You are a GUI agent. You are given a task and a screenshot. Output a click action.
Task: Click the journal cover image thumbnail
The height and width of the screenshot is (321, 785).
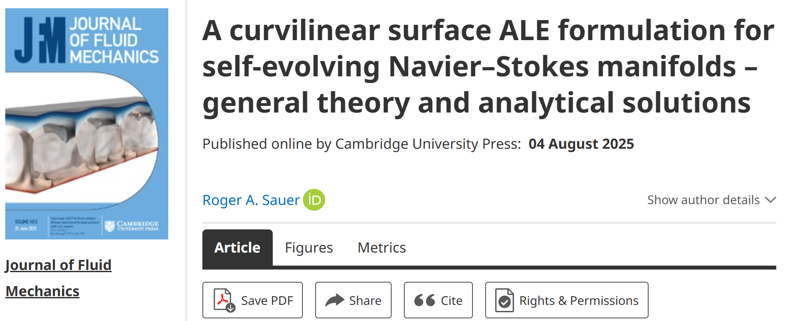point(87,124)
